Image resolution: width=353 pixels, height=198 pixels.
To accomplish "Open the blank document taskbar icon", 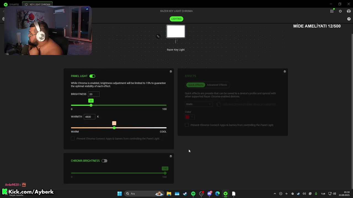I will click(x=234, y=194).
